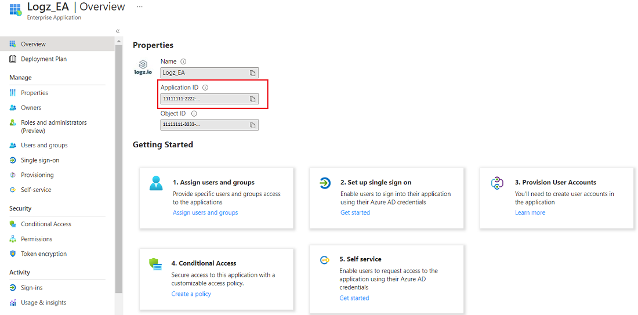This screenshot has height=315, width=638.
Task: Click the info icon beside Object ID
Action: click(x=194, y=114)
